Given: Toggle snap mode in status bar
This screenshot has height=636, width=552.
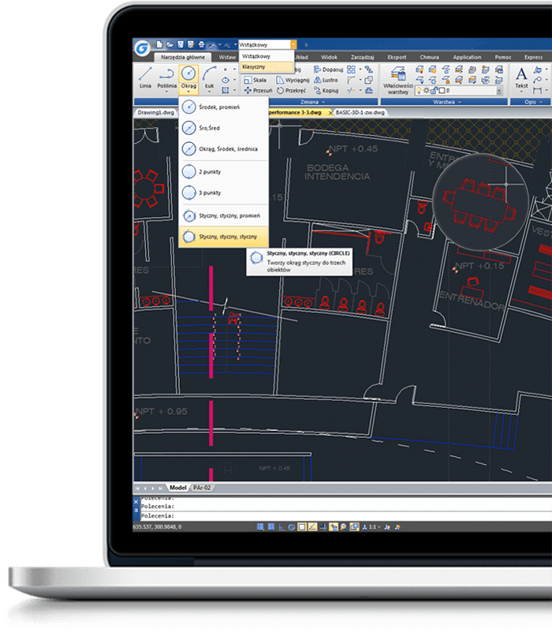Looking at the screenshot, I should (x=260, y=527).
